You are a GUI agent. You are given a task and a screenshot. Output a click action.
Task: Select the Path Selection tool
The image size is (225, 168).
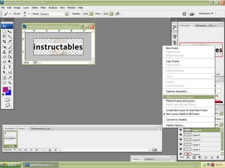coord(4,72)
